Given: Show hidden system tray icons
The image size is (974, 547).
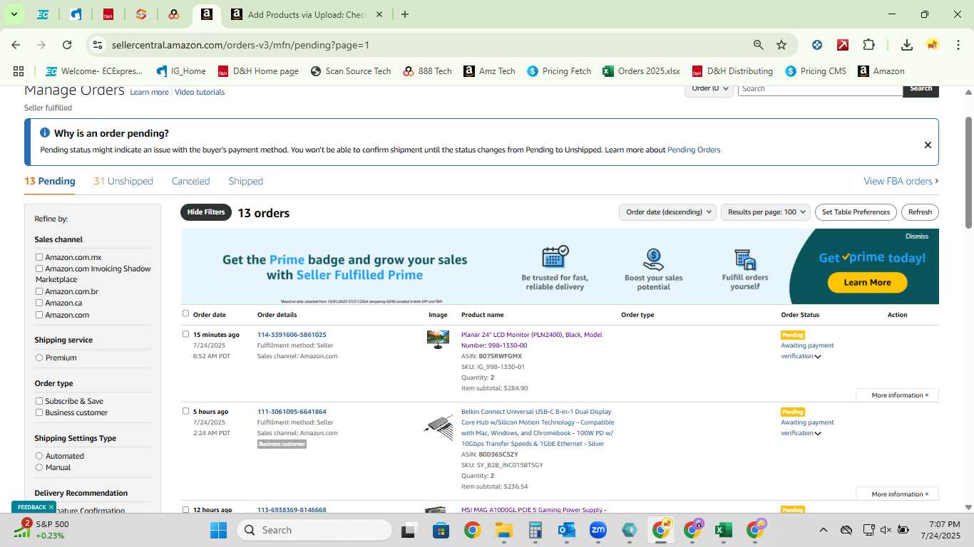Looking at the screenshot, I should pyautogui.click(x=823, y=530).
